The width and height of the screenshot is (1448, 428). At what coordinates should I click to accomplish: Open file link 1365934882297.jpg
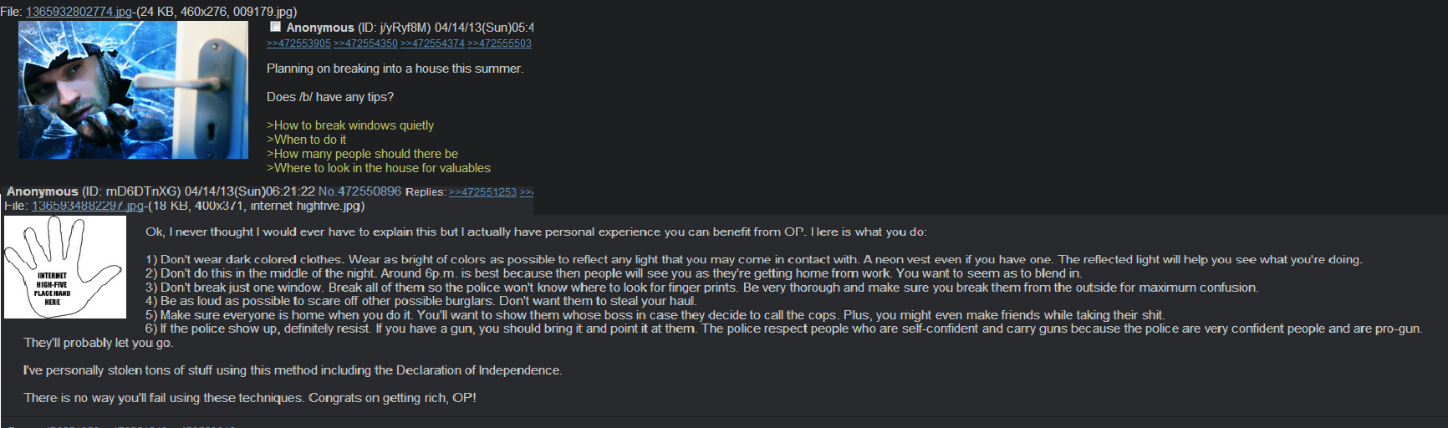pos(89,206)
